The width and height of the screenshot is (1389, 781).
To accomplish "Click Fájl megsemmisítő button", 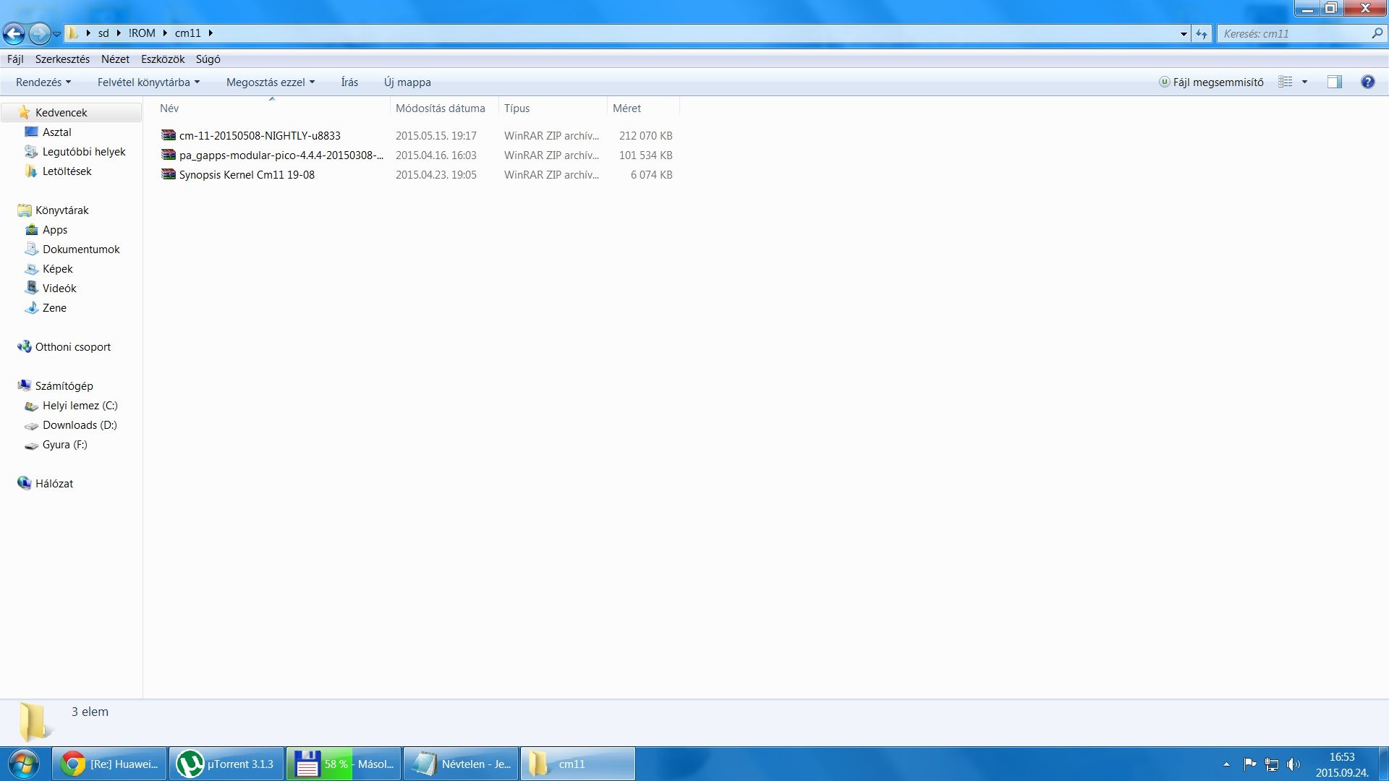I will tap(1211, 82).
